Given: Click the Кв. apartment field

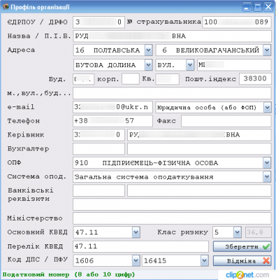Looking at the screenshot, I should tap(168, 79).
